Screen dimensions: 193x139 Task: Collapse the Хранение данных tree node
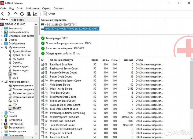pyautogui.click(x=2, y=82)
